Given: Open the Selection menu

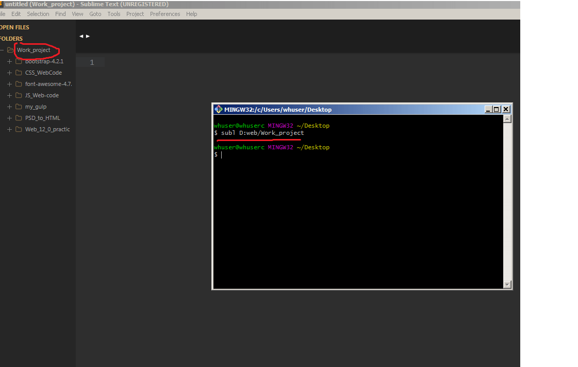Looking at the screenshot, I should tap(38, 14).
